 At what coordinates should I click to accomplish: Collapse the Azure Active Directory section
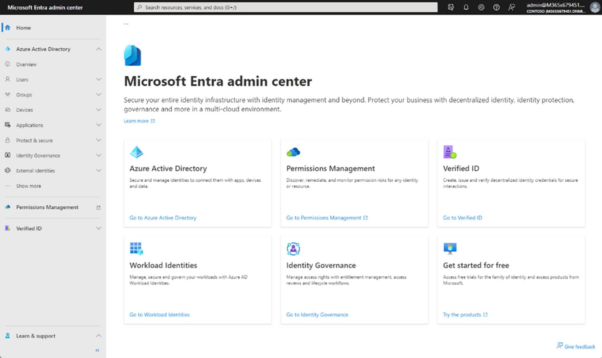point(99,49)
